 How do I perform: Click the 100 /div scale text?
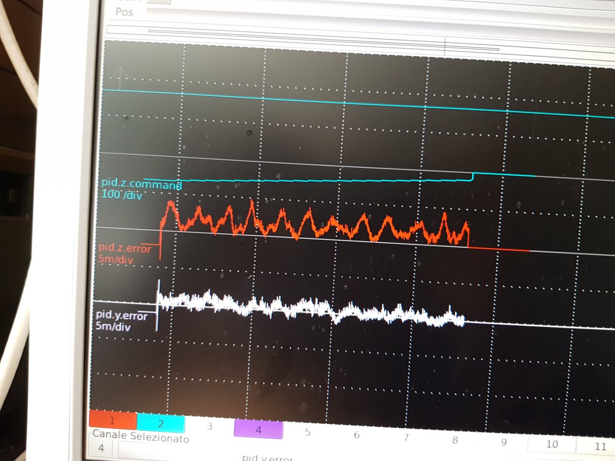[x=122, y=195]
